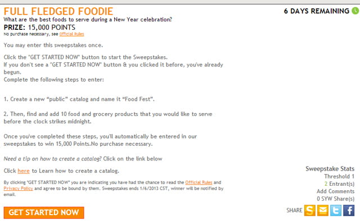Share via the Twitter bird icon

336,211
